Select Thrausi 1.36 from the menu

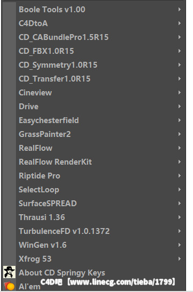[x=94, y=217]
